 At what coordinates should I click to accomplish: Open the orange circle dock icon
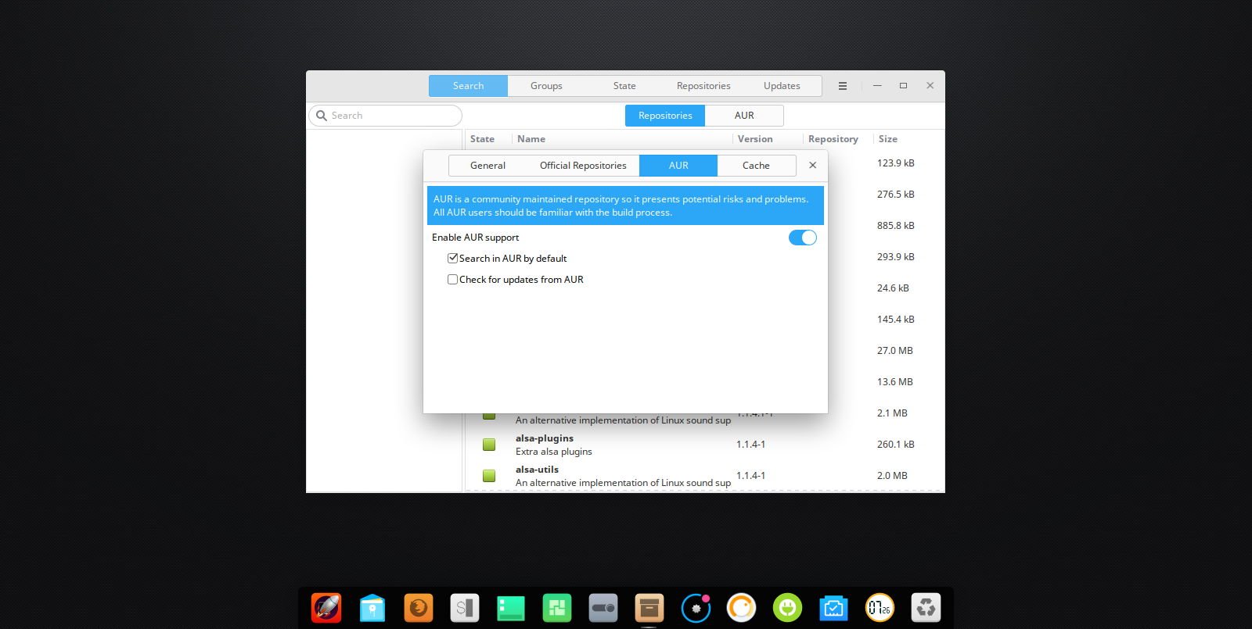741,607
